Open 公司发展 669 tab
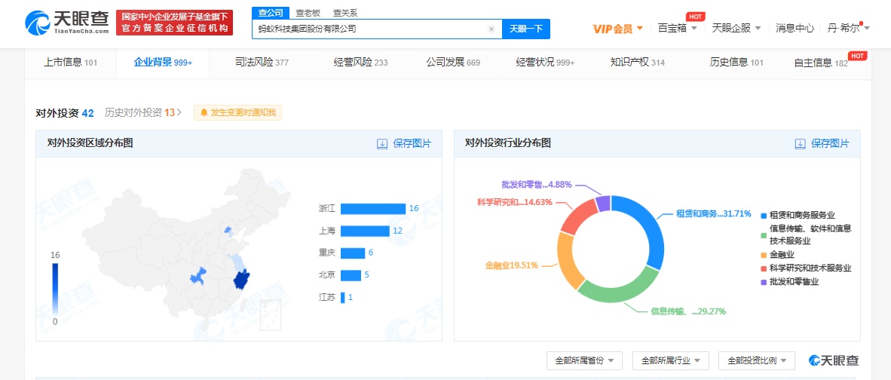The height and width of the screenshot is (380, 891). pos(454,63)
